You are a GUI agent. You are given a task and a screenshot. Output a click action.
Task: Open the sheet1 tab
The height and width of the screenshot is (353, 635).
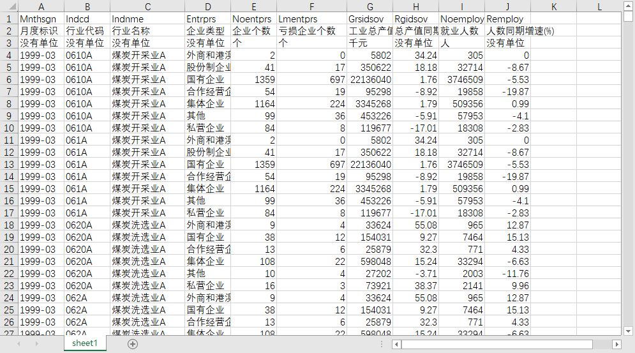point(85,343)
